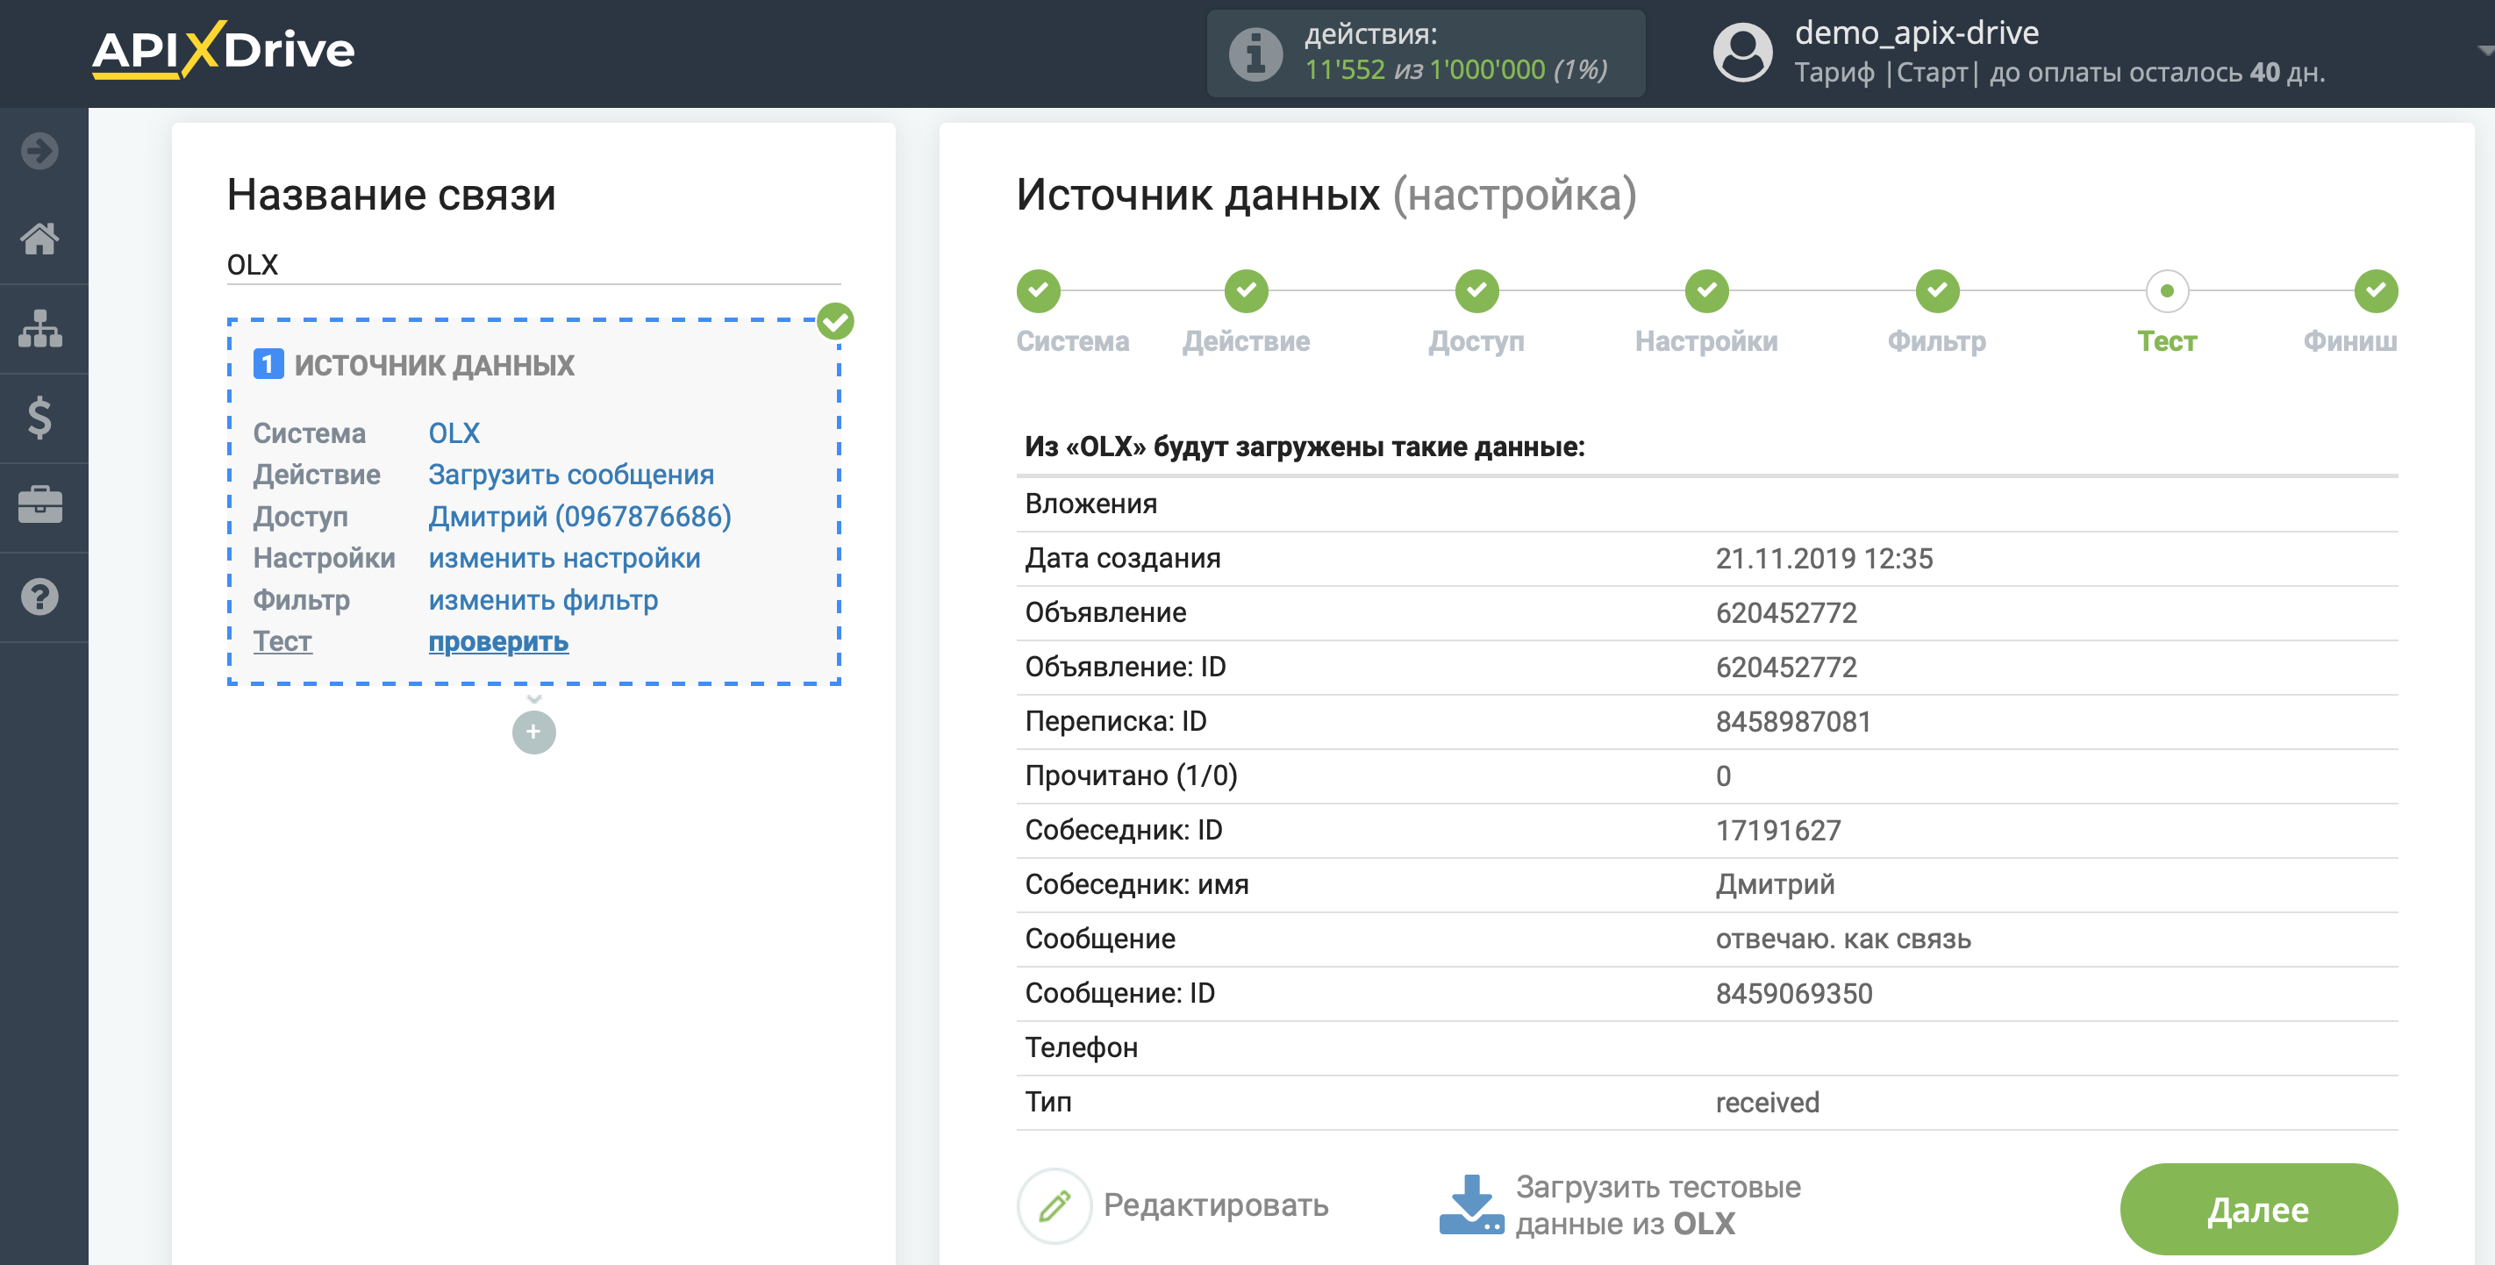Click the изменить настройки link
The height and width of the screenshot is (1265, 2495).
click(565, 558)
